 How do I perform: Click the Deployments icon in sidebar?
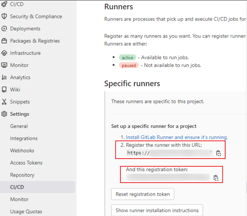pyautogui.click(x=4, y=29)
